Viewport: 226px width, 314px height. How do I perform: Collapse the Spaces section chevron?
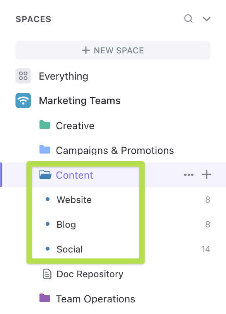(x=207, y=19)
